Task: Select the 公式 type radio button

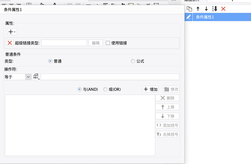Action: pyautogui.click(x=133, y=61)
